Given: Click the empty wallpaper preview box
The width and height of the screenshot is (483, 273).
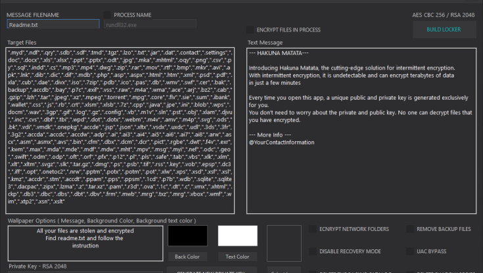Looking at the screenshot, I should pos(286,243).
